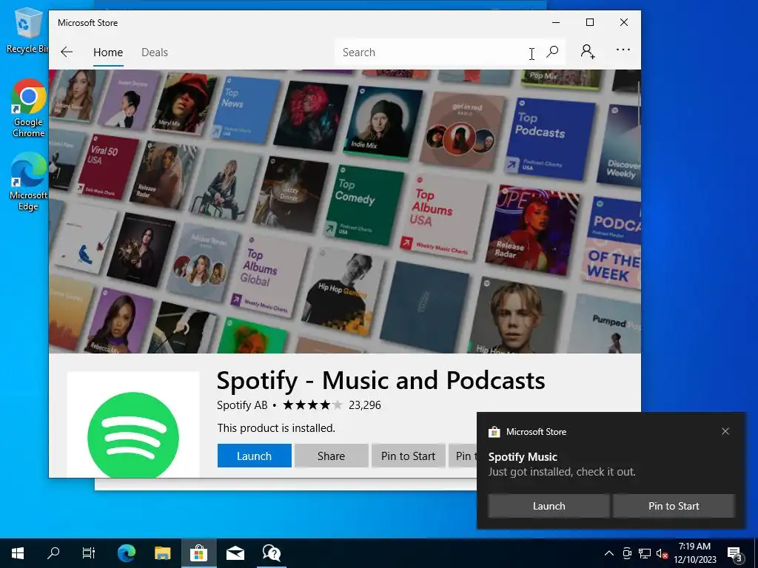The width and height of the screenshot is (758, 568).
Task: Pin Spotify to Start from product page
Action: pos(408,456)
